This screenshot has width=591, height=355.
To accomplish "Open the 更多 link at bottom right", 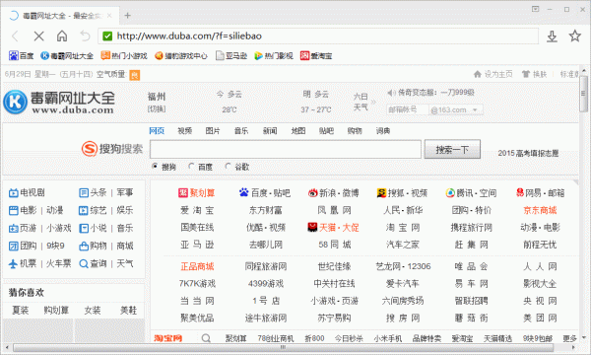I will click(x=569, y=338).
